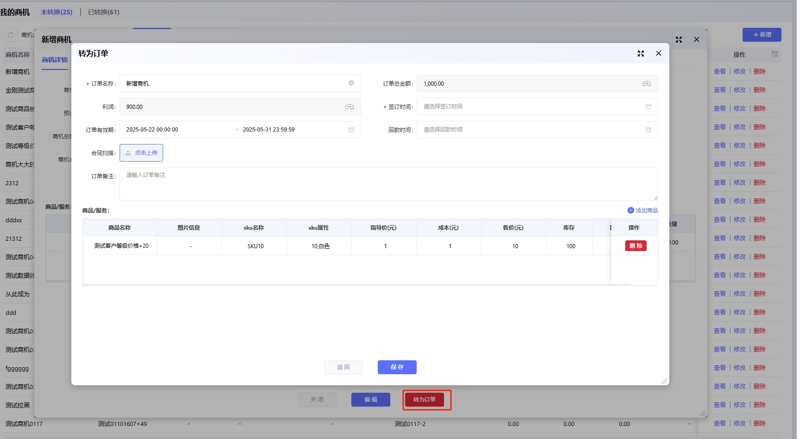Click the refresh icon in list toolbar

11,35
